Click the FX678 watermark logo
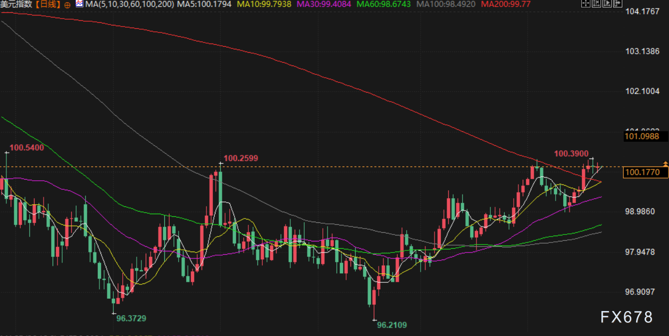The width and height of the screenshot is (669, 336). coord(626,317)
